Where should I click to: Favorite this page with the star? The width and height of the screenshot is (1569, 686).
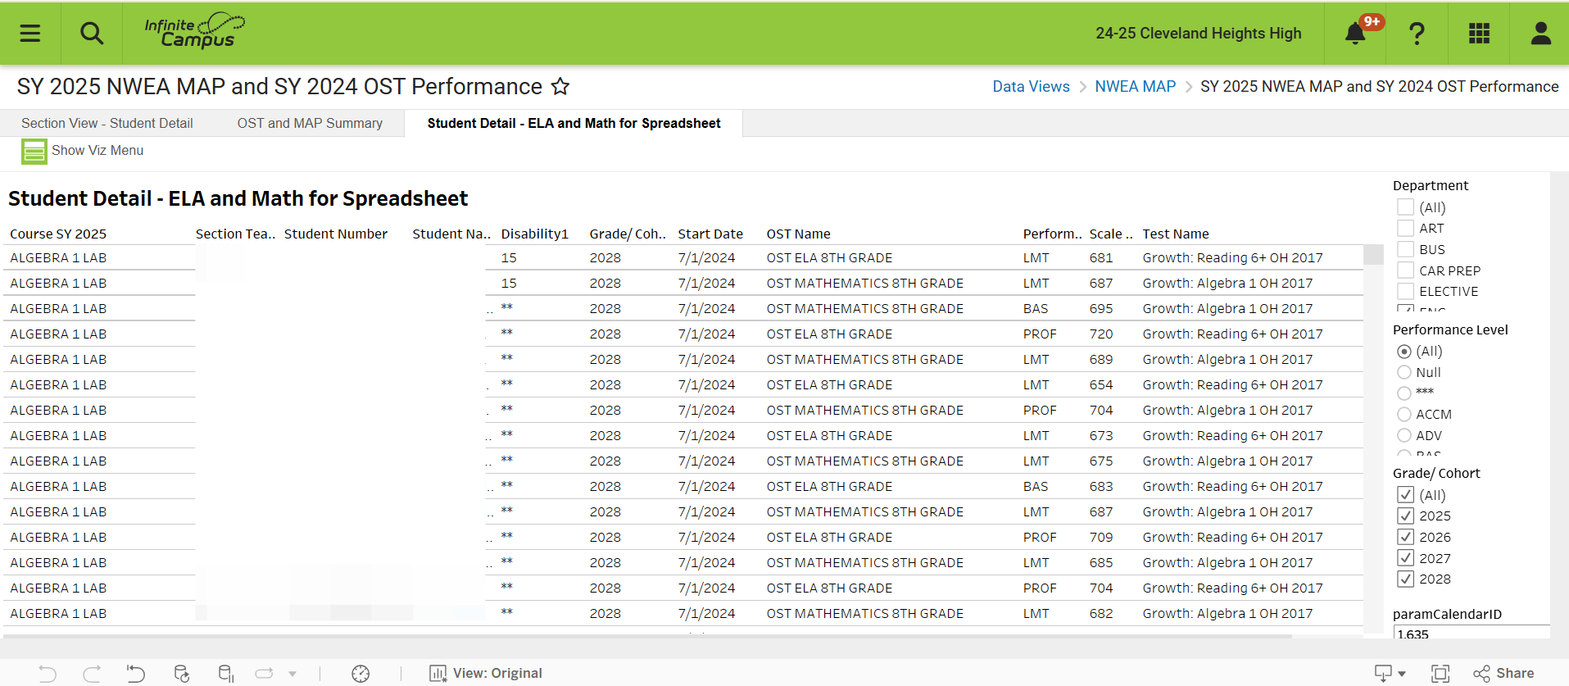coord(560,86)
